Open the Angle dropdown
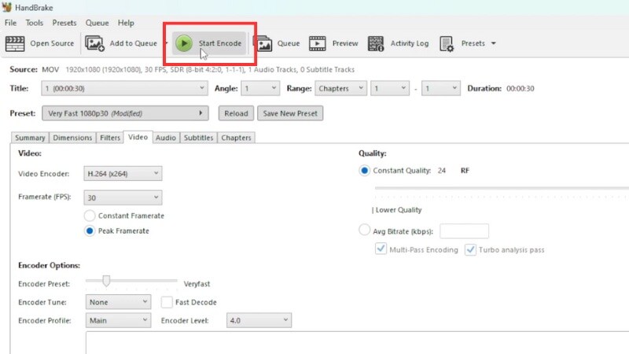The image size is (629, 354). point(260,88)
